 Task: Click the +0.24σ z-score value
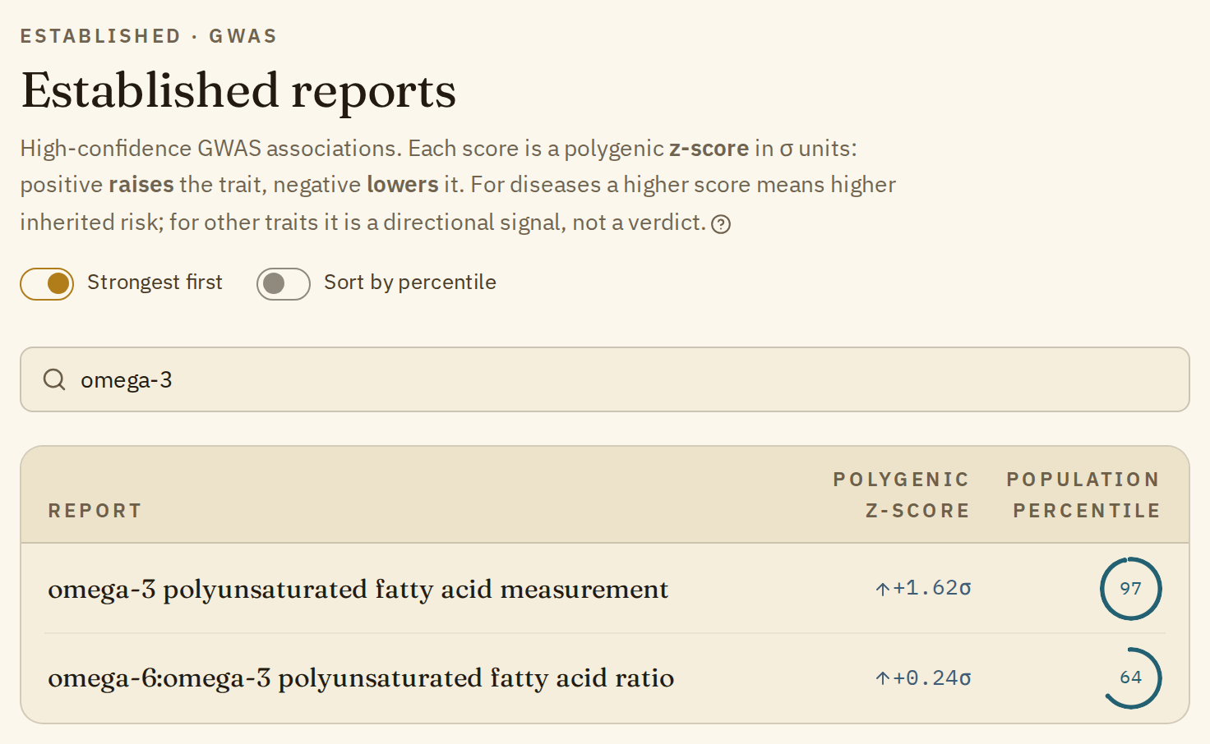point(932,678)
